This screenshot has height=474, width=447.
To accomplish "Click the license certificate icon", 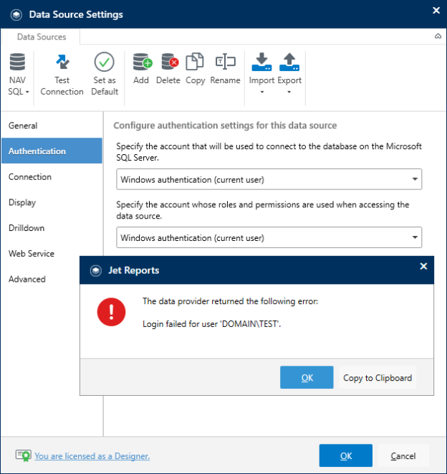I will (23, 455).
